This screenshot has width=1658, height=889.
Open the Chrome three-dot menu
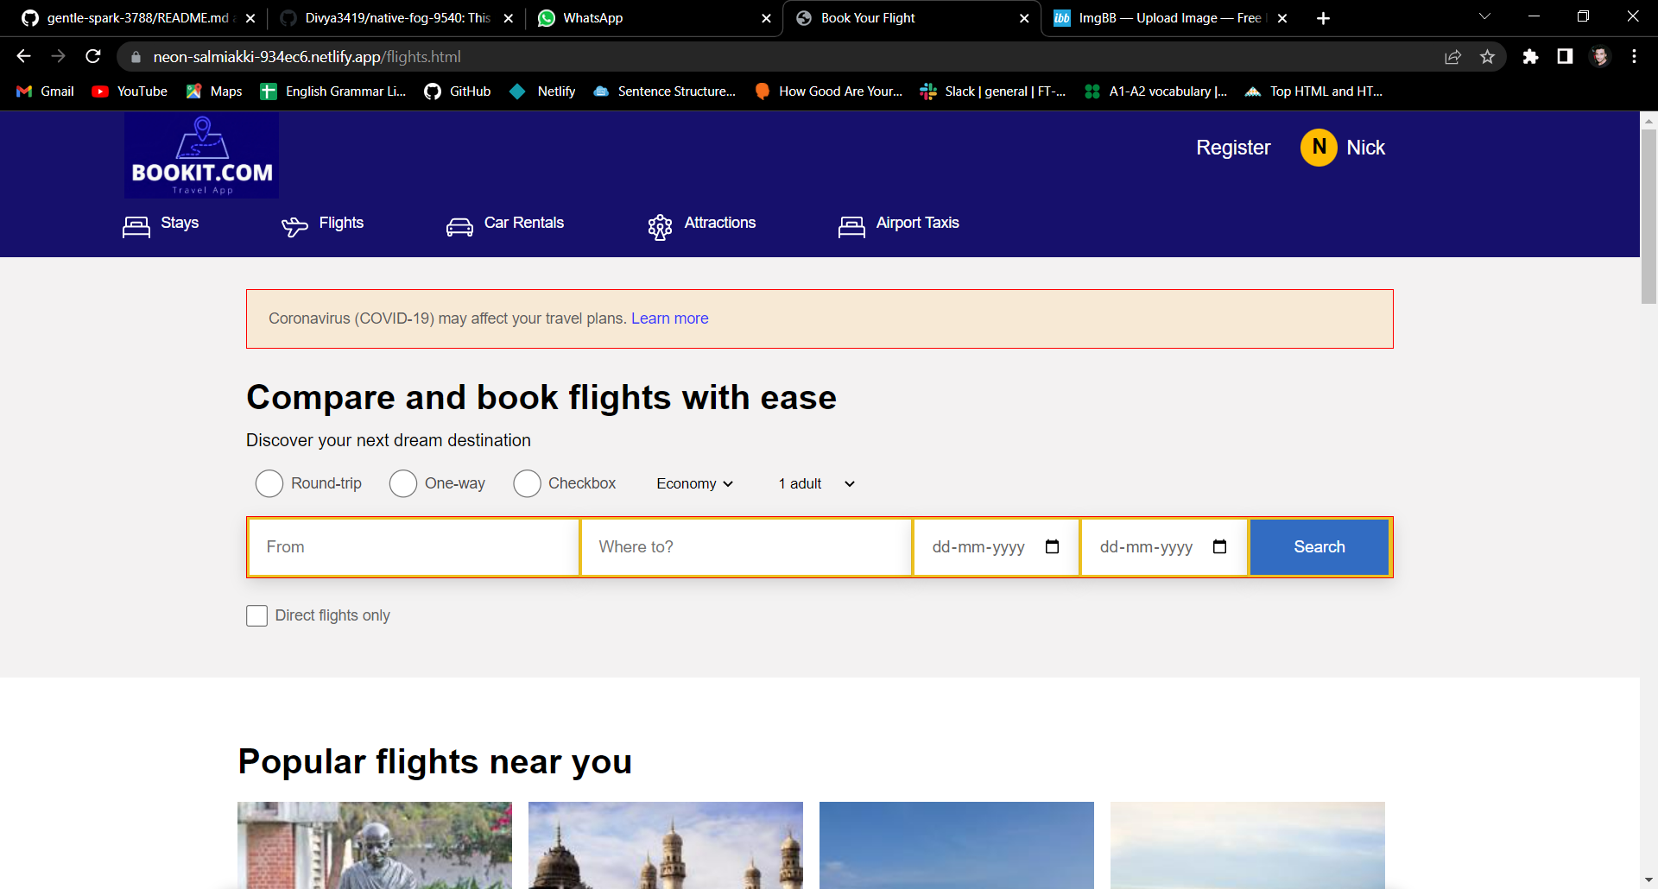pyautogui.click(x=1634, y=56)
